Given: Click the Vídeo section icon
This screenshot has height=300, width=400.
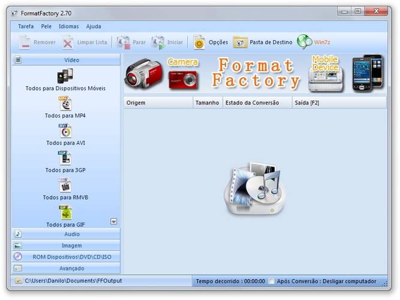Looking at the screenshot, I should pos(18,60).
